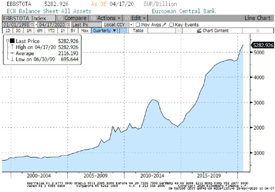Collapse the Last Price legend tree

[x=7, y=41]
